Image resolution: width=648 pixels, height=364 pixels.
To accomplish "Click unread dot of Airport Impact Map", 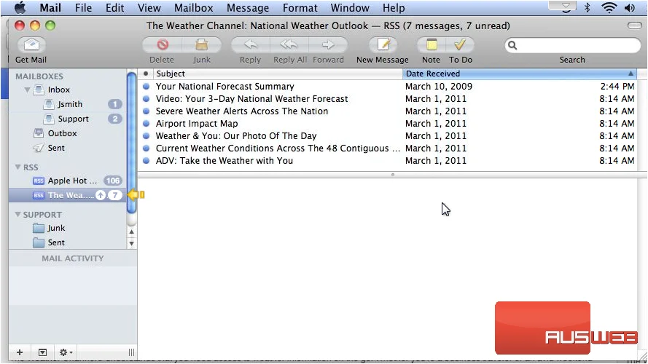I will [146, 124].
